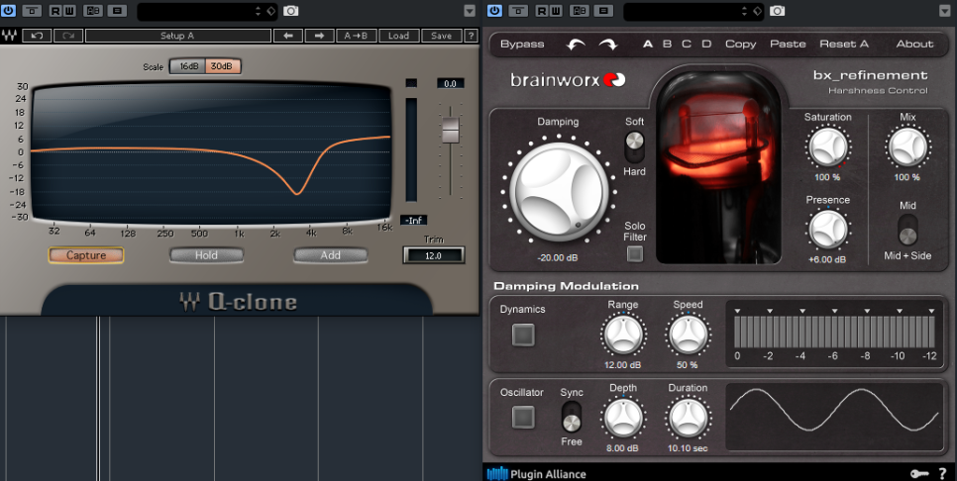Select settings slot A
957x481 pixels.
coord(648,44)
